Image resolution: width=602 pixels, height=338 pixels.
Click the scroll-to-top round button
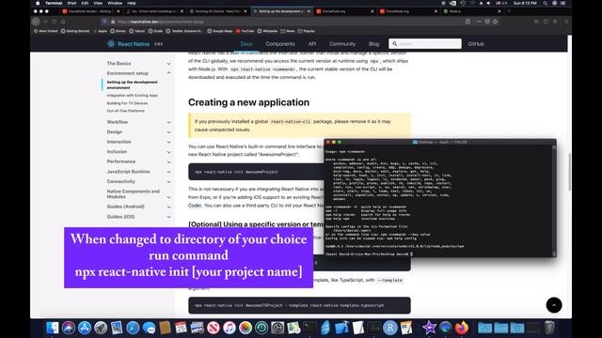554,305
